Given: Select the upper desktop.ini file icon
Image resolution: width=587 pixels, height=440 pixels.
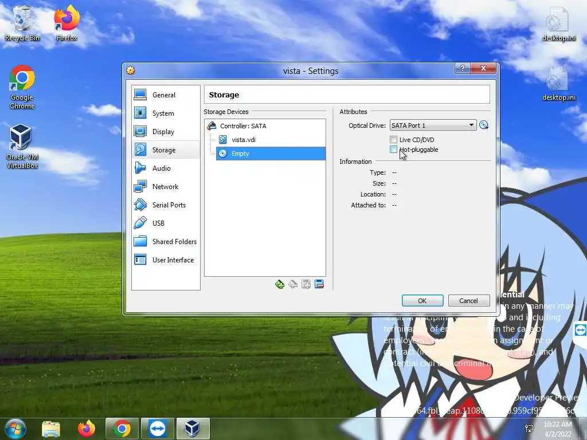Looking at the screenshot, I should point(558,23).
